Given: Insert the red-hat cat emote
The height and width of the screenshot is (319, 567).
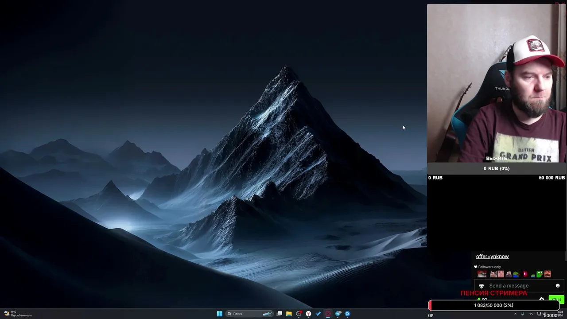Looking at the screenshot, I should coord(482,274).
